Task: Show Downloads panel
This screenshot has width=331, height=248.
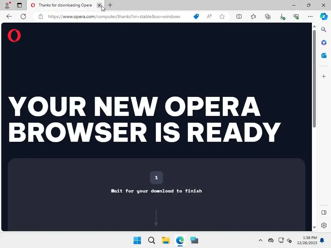Action: (x=282, y=17)
